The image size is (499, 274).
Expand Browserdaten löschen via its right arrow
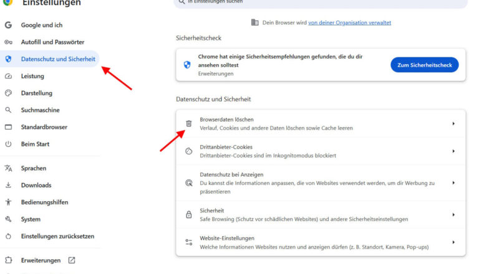click(453, 123)
